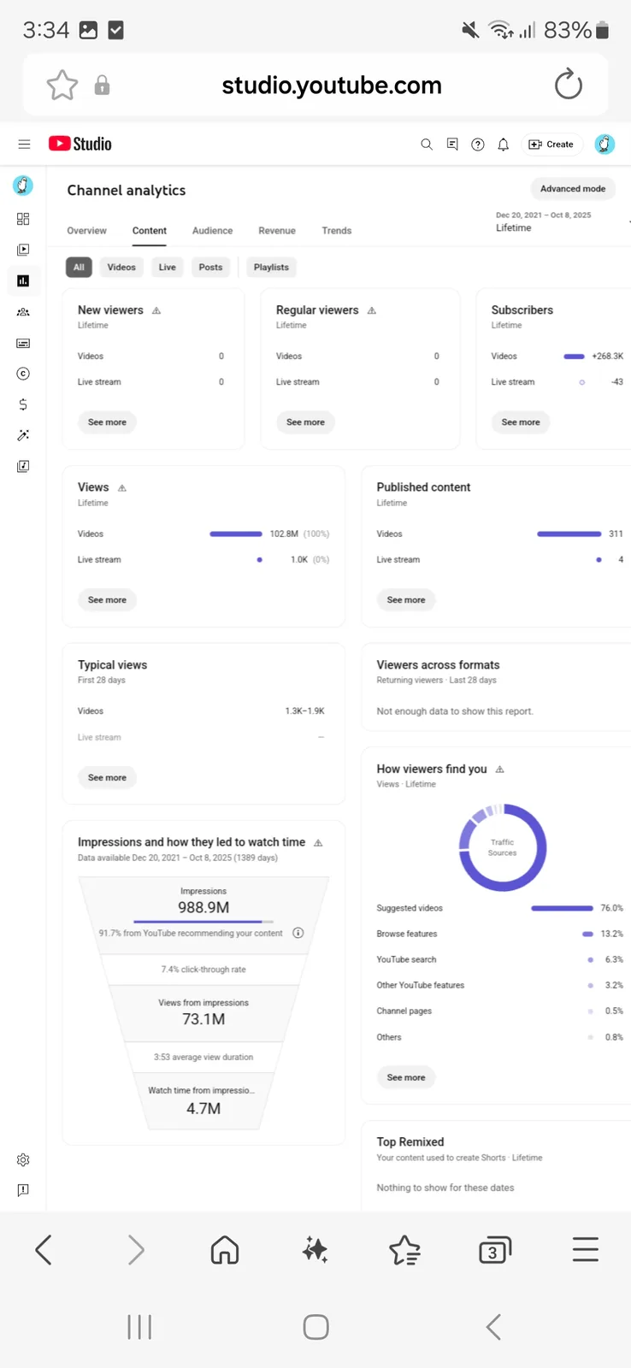This screenshot has height=1368, width=631.
Task: Click the warning icon beside New viewers
Action: click(x=156, y=310)
